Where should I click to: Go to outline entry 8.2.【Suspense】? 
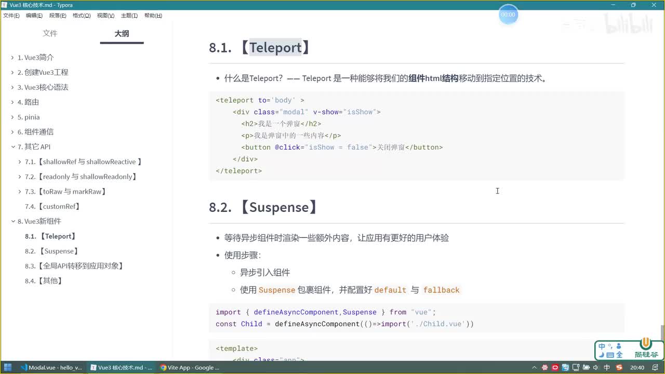tap(52, 251)
